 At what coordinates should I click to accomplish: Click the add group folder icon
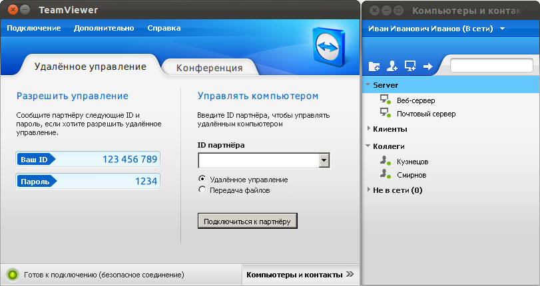374,66
